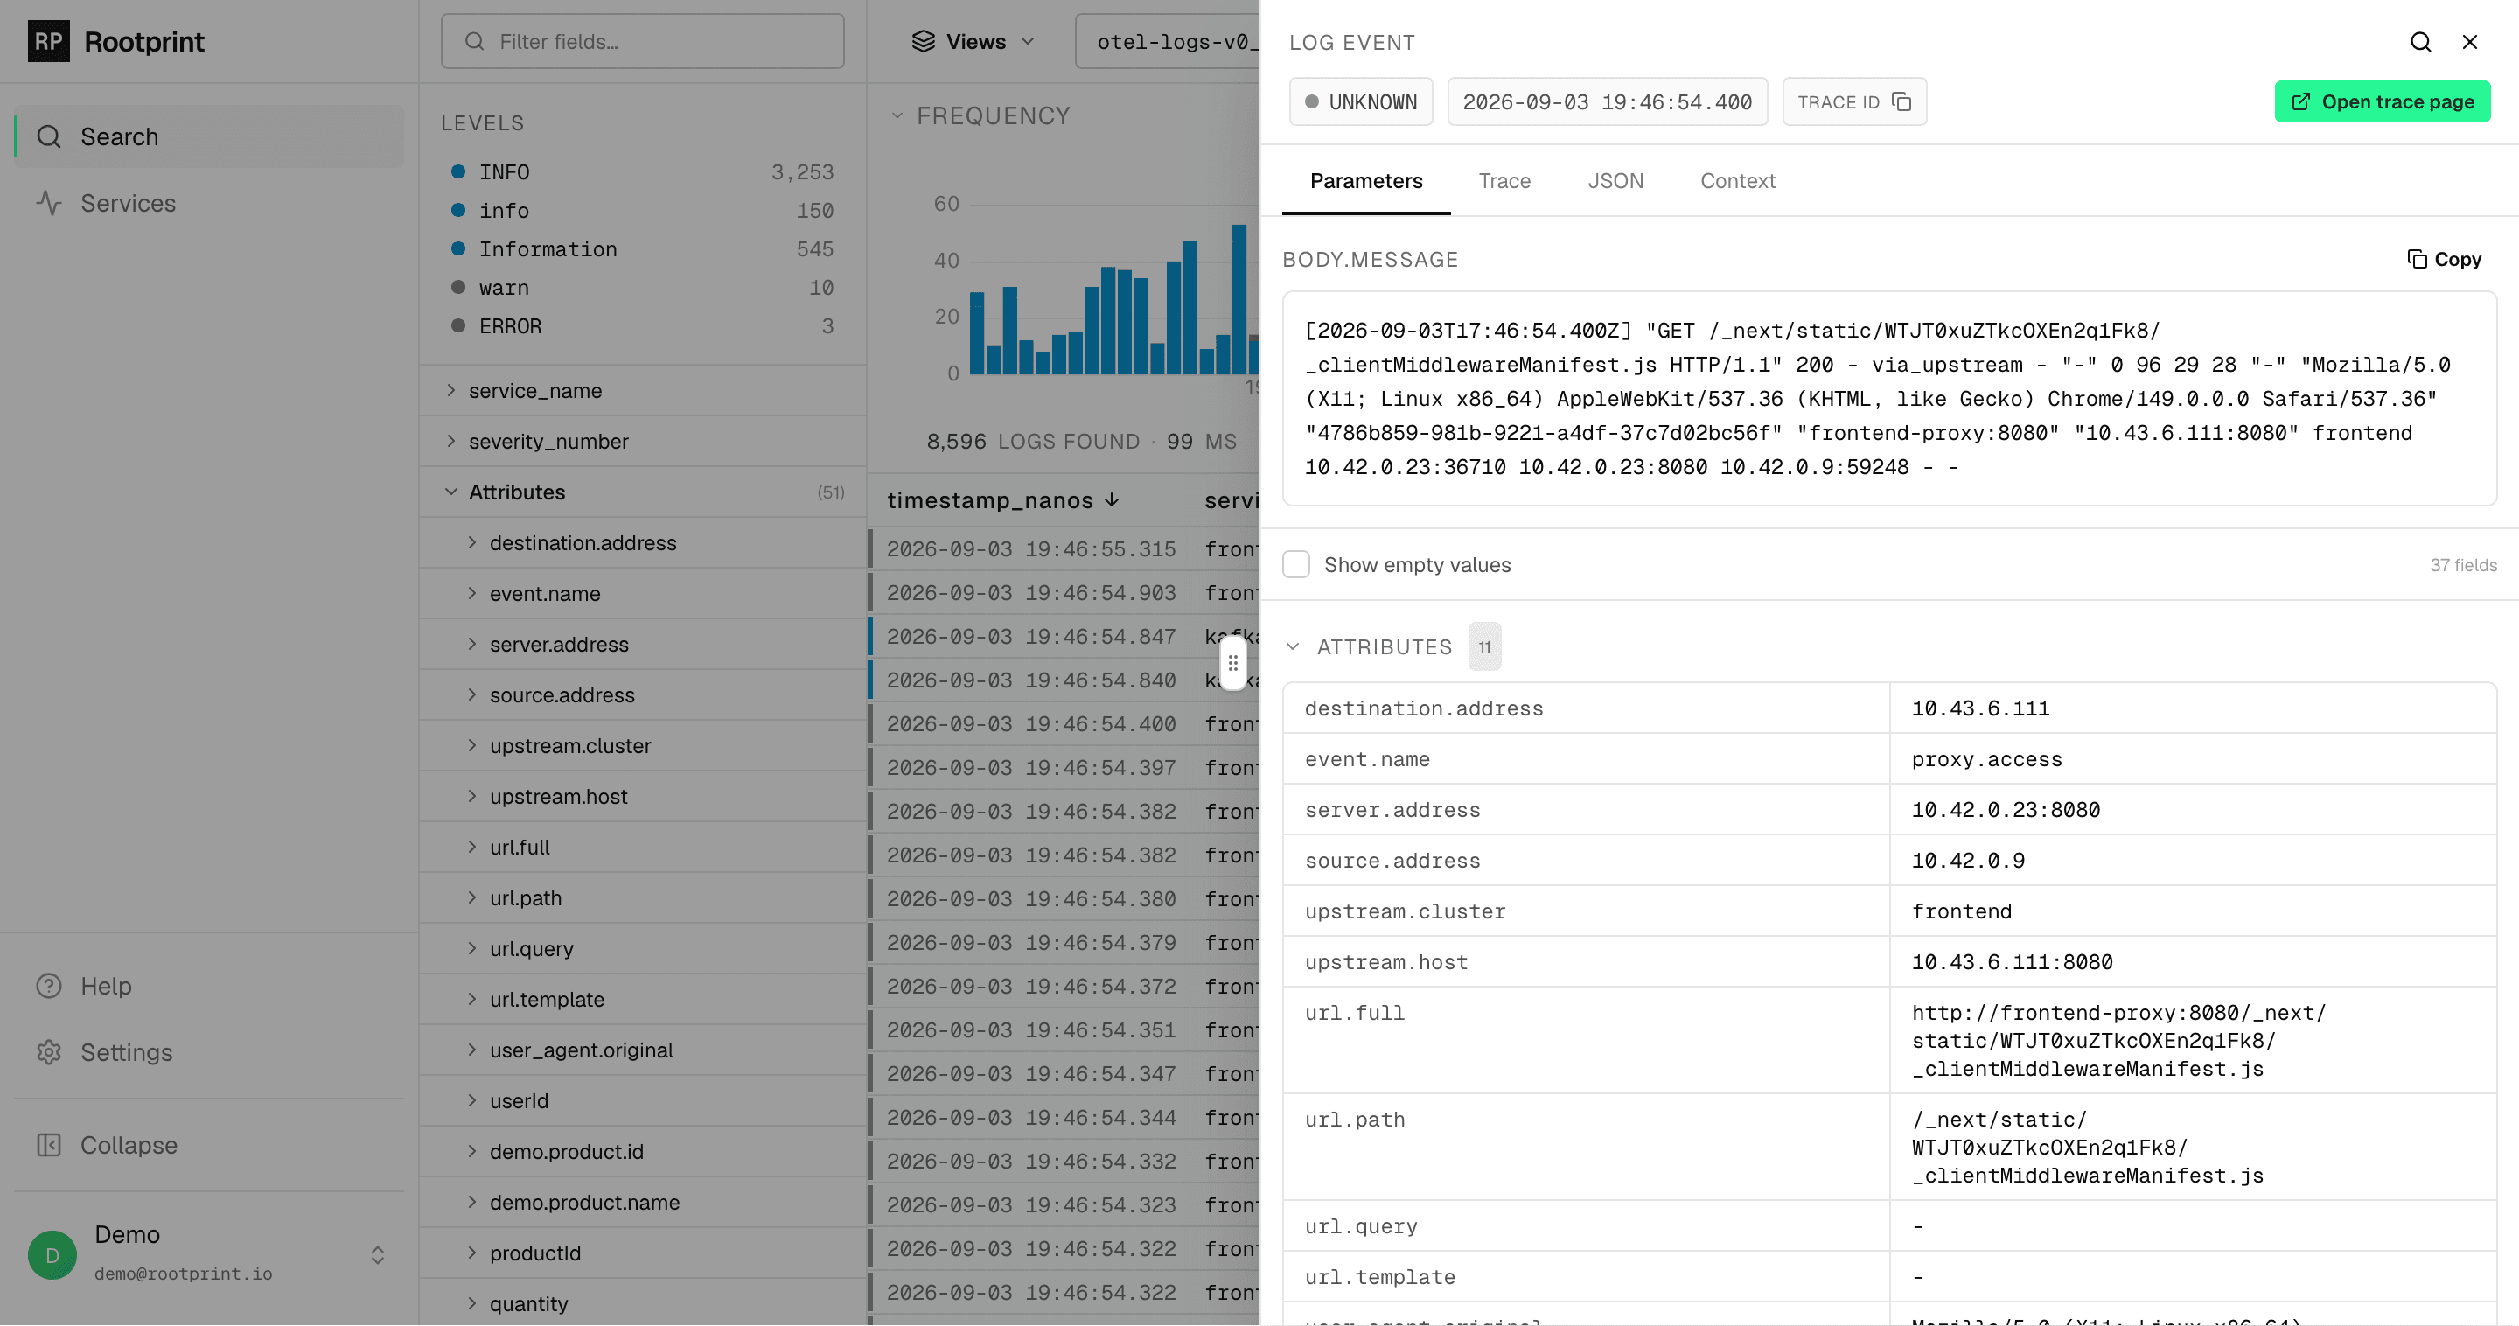Expand the service_name field
This screenshot has height=1326, width=2519.
tap(643, 390)
